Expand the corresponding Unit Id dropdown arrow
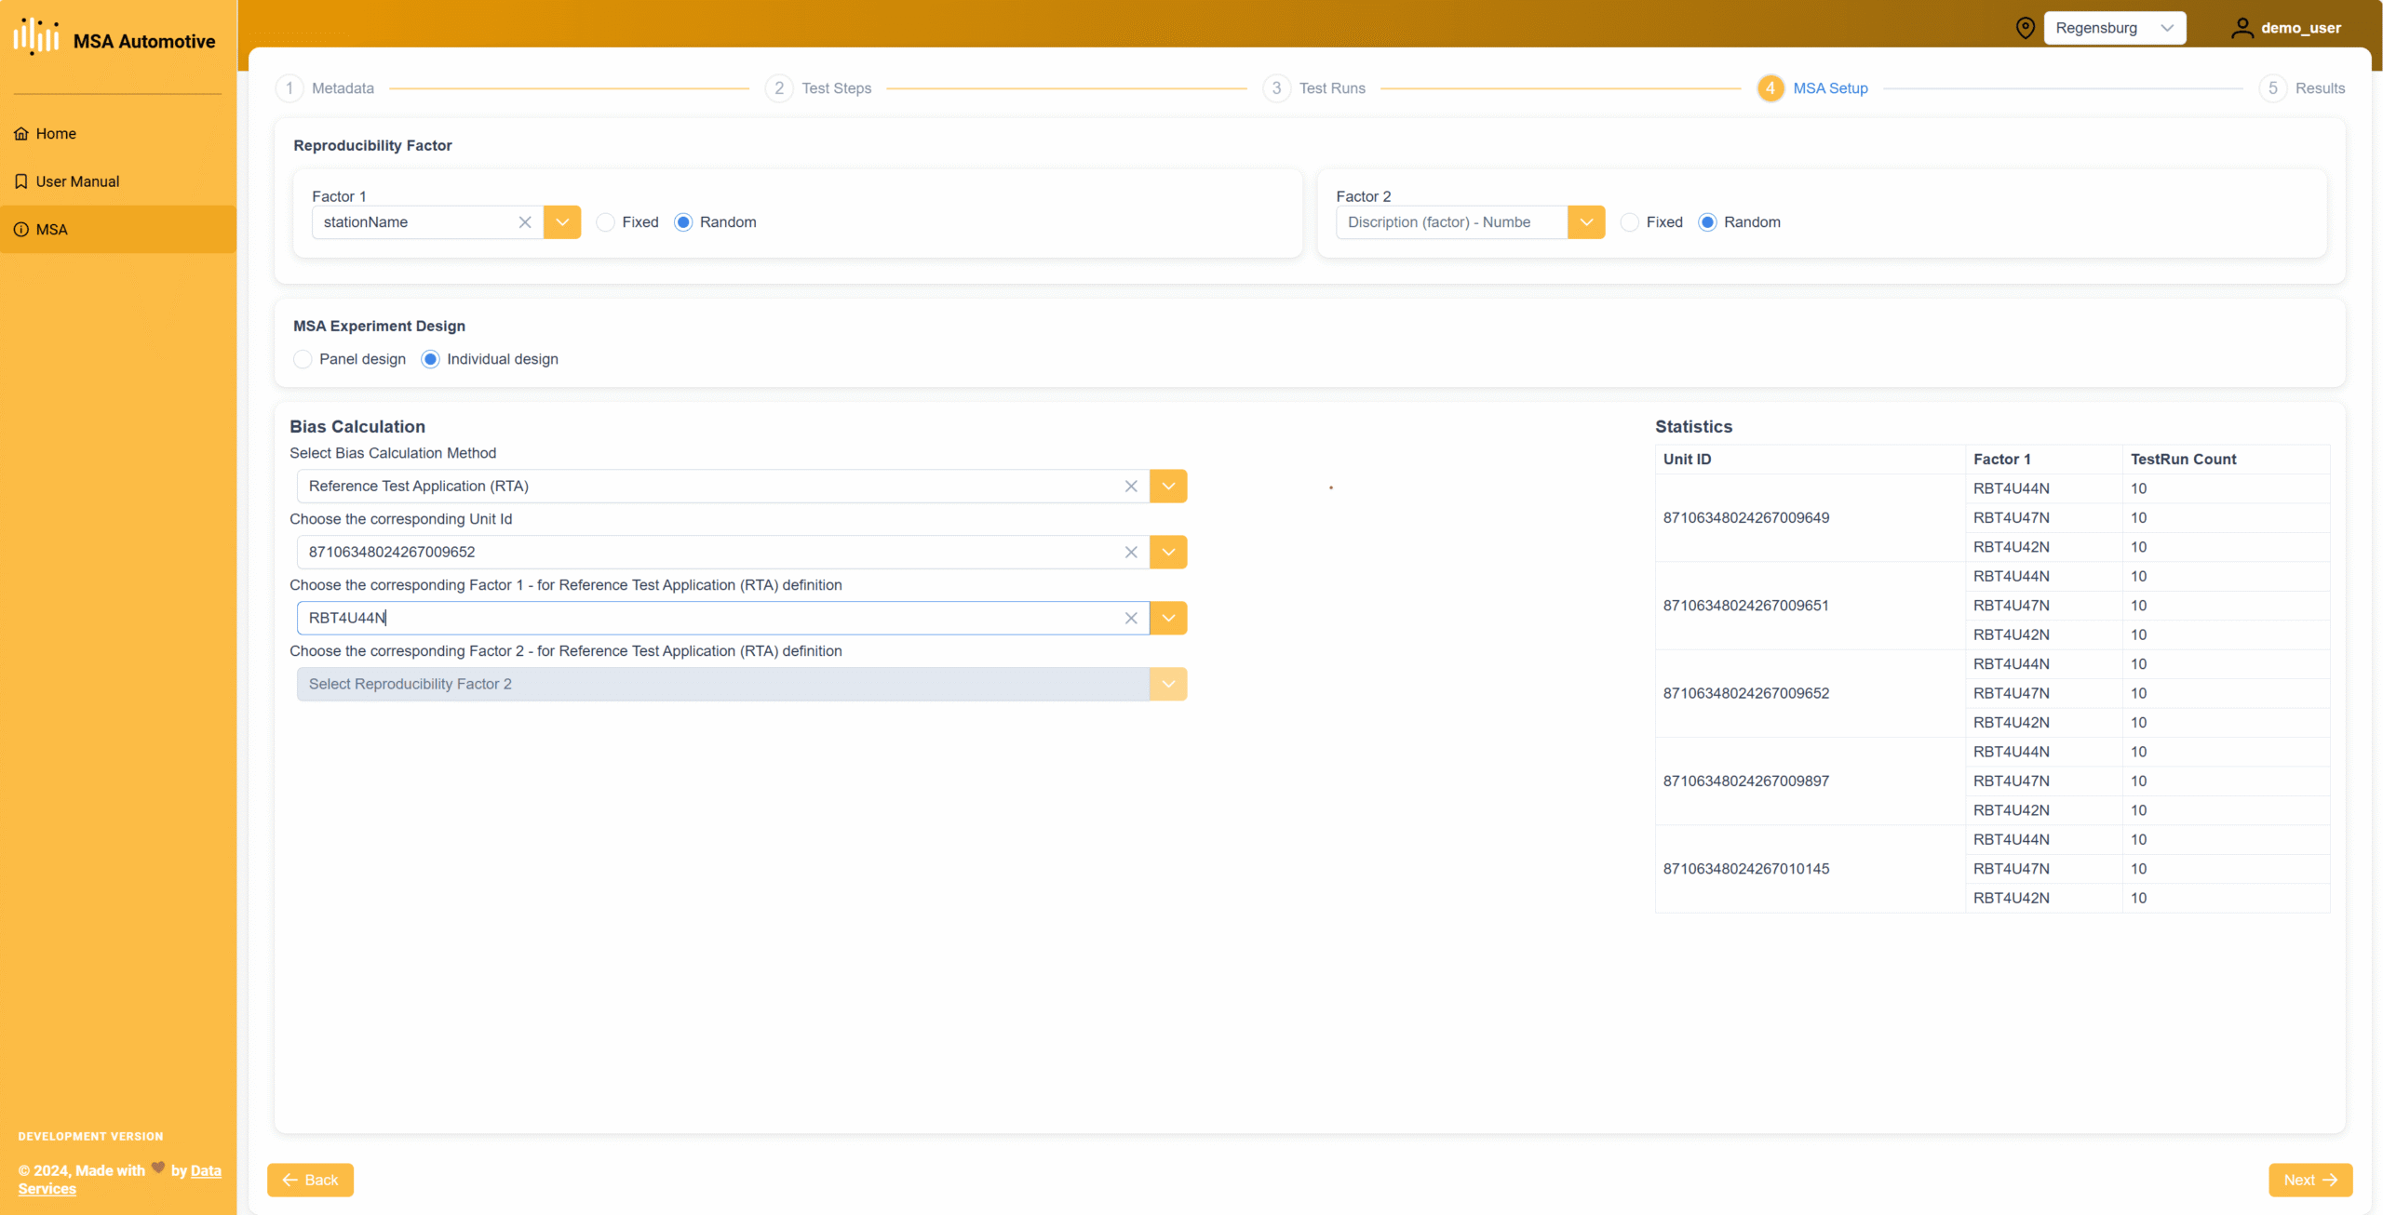Viewport: 2383px width, 1215px height. point(1168,553)
